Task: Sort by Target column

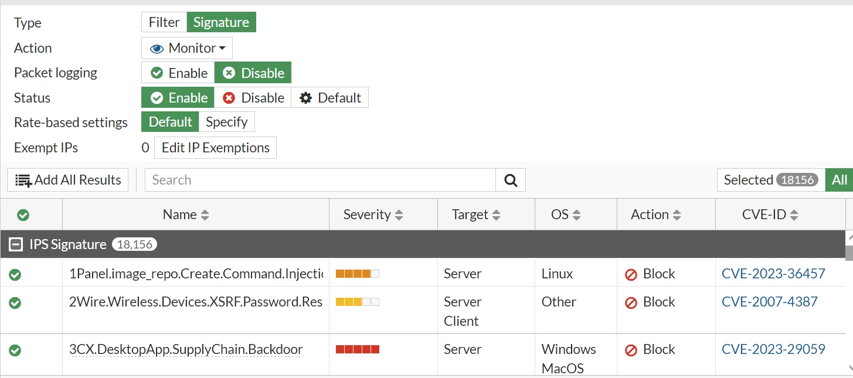Action: click(476, 214)
